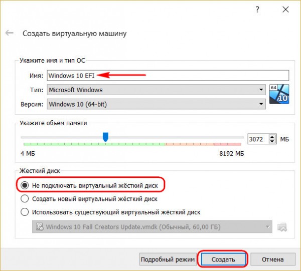The width and height of the screenshot is (301, 271).
Task: Click the Отмена button
Action: point(273,259)
